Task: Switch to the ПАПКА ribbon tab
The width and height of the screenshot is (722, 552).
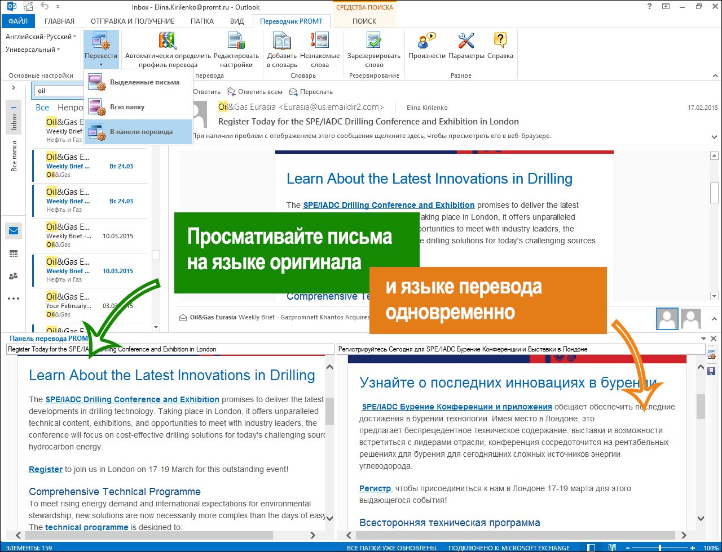Action: [202, 21]
